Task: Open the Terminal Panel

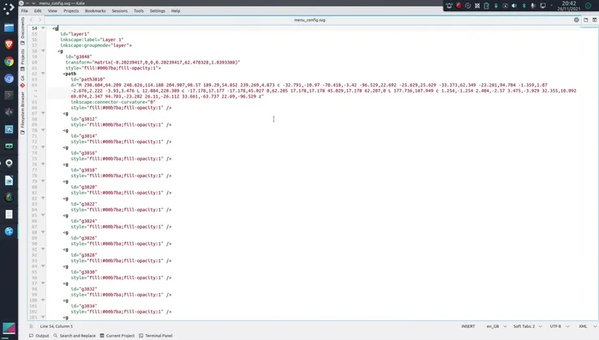Action: (156, 336)
